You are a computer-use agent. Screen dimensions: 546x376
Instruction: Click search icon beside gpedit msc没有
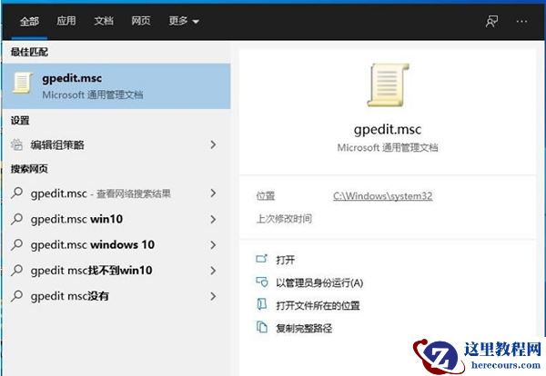click(16, 296)
